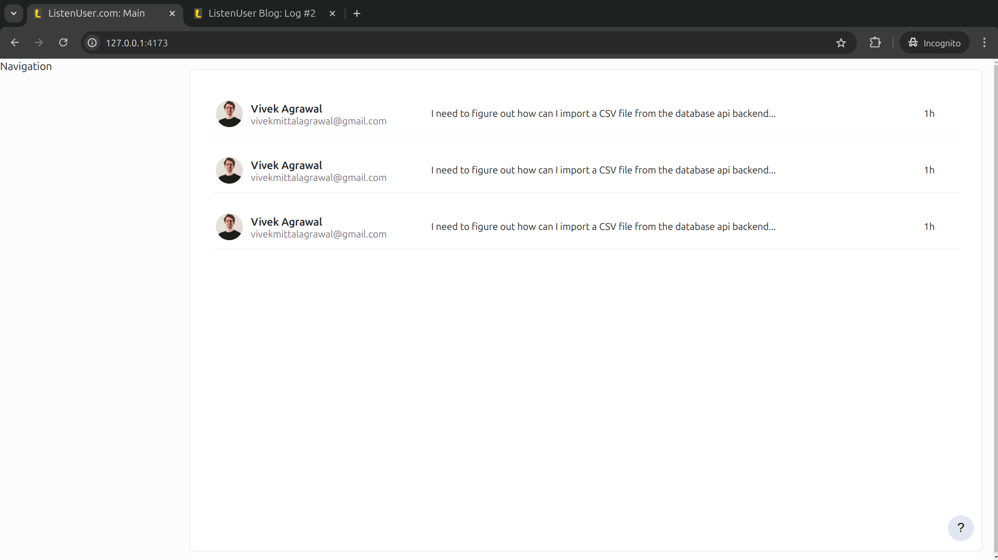Click the avatar in the first message row
This screenshot has height=560, width=998.
point(229,114)
